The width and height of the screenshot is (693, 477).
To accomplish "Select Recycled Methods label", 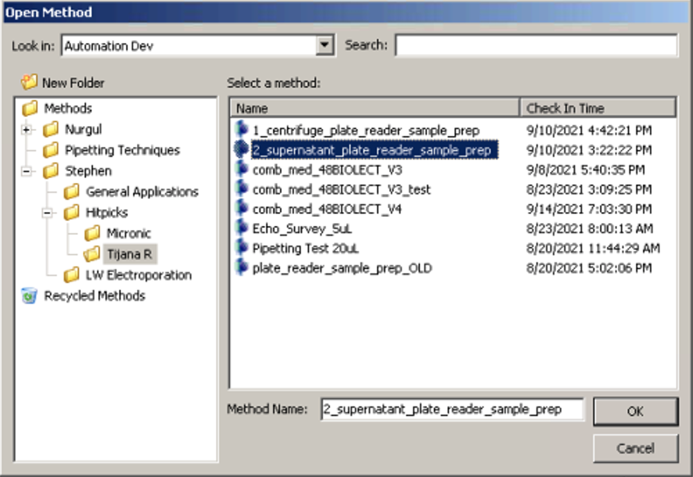I will pos(94,296).
